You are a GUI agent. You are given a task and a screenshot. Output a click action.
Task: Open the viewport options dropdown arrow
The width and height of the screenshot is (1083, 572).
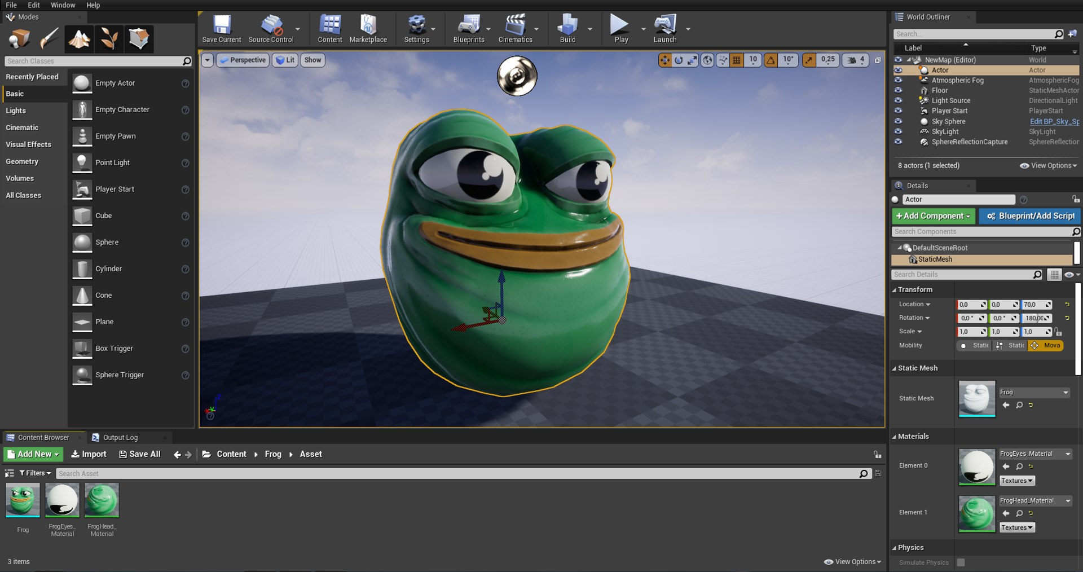[208, 60]
